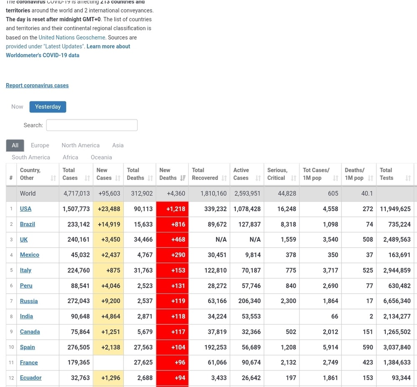Open the South America tab
This screenshot has height=387, width=417.
tap(31, 157)
